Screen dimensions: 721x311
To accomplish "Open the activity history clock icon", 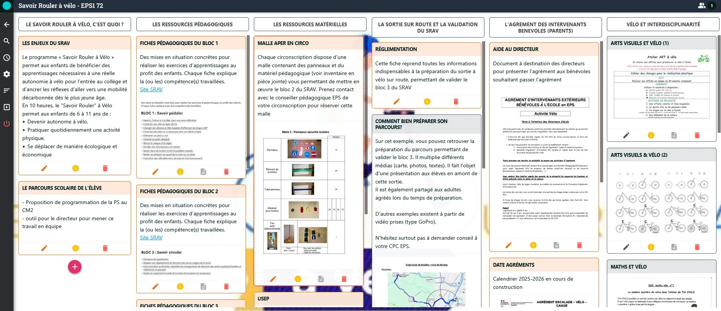I will coord(7,58).
